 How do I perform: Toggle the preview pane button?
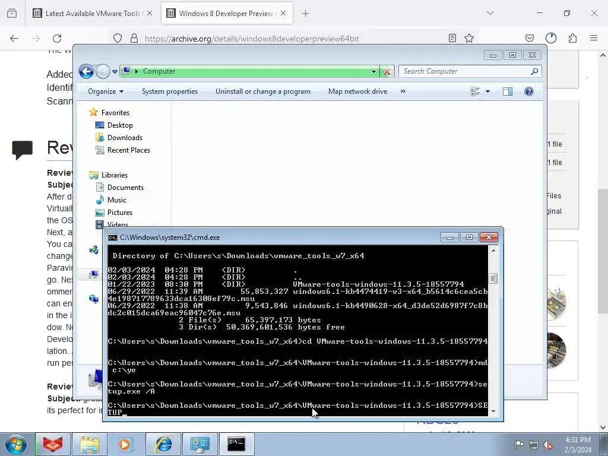pyautogui.click(x=508, y=91)
